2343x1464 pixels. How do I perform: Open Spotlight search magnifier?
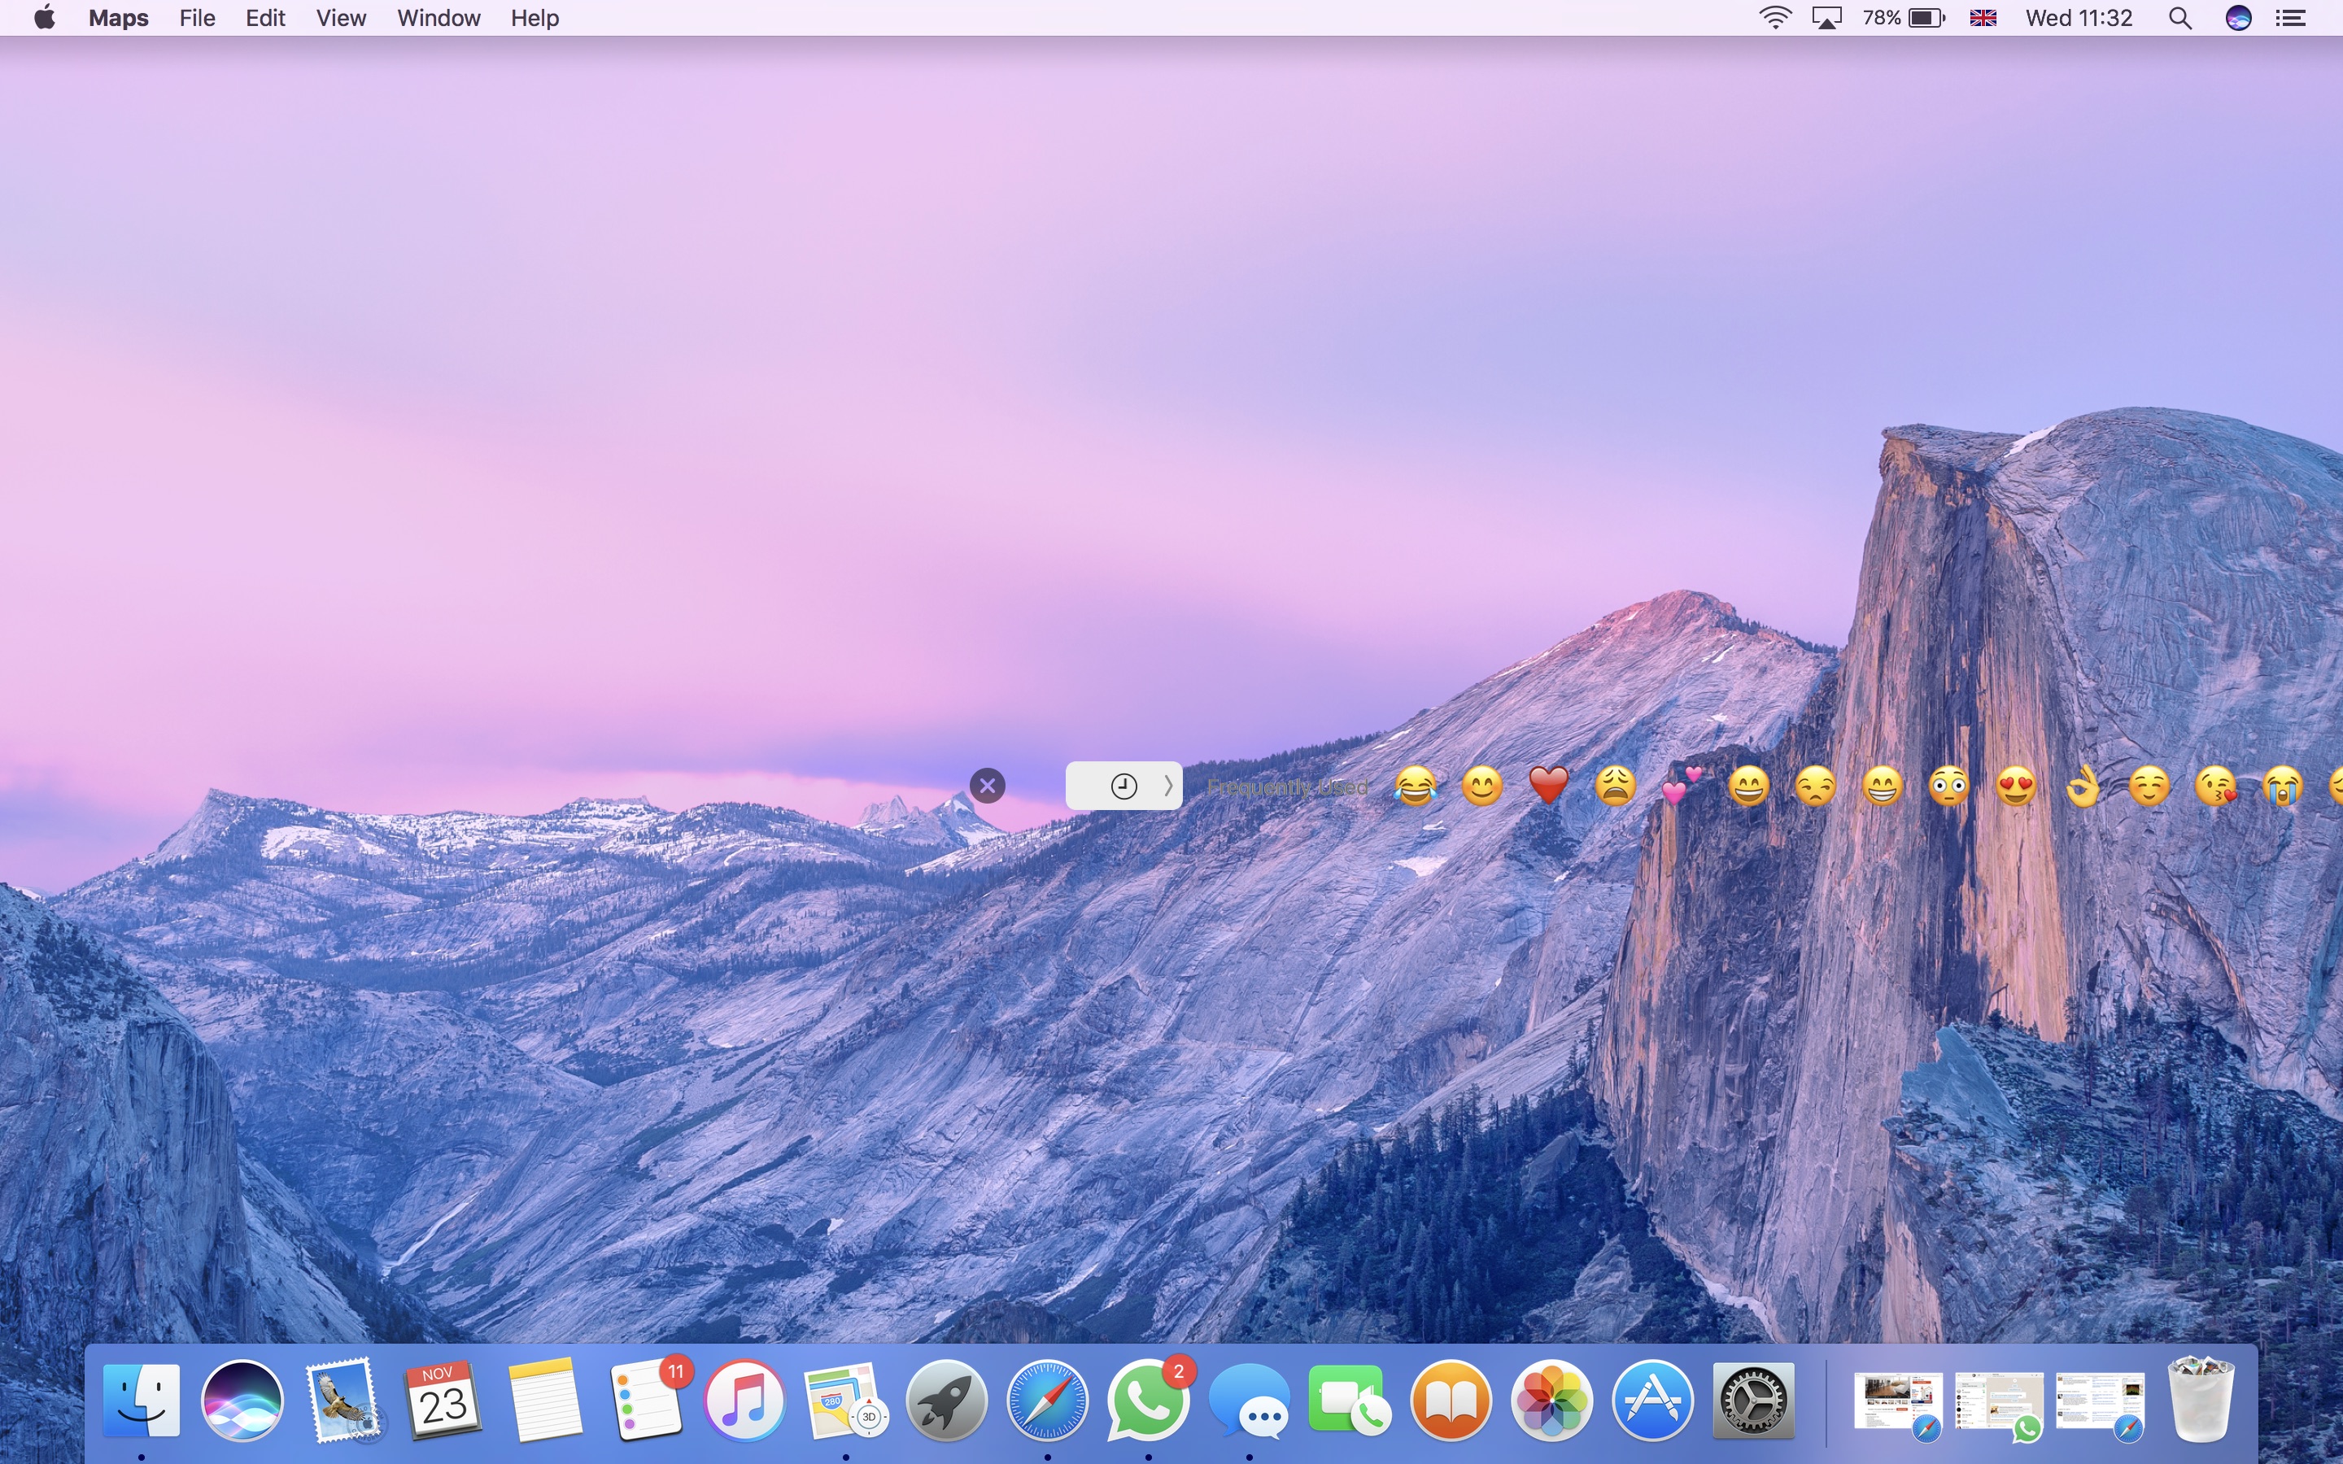click(2179, 19)
